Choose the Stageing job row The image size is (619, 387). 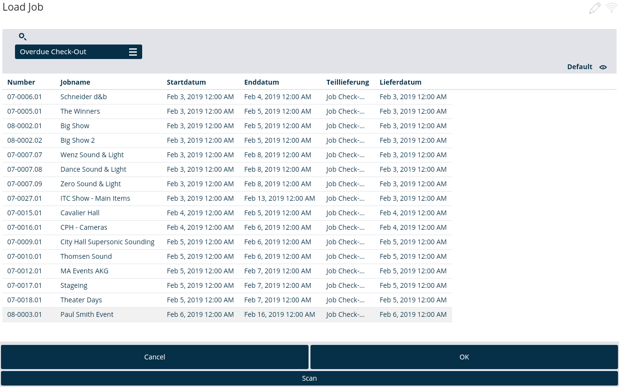click(227, 285)
